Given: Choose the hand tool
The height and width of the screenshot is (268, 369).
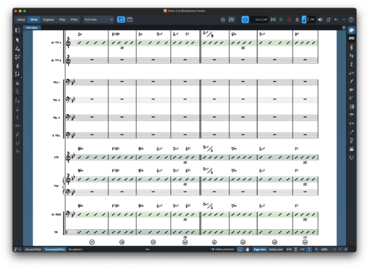Looking at the screenshot, I should pos(247,249).
